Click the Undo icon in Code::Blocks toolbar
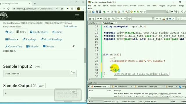 104,12
